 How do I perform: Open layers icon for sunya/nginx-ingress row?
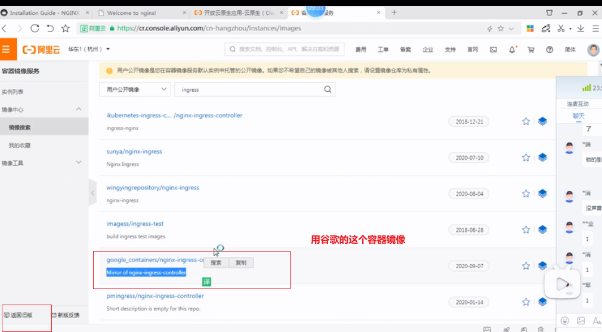(542, 157)
